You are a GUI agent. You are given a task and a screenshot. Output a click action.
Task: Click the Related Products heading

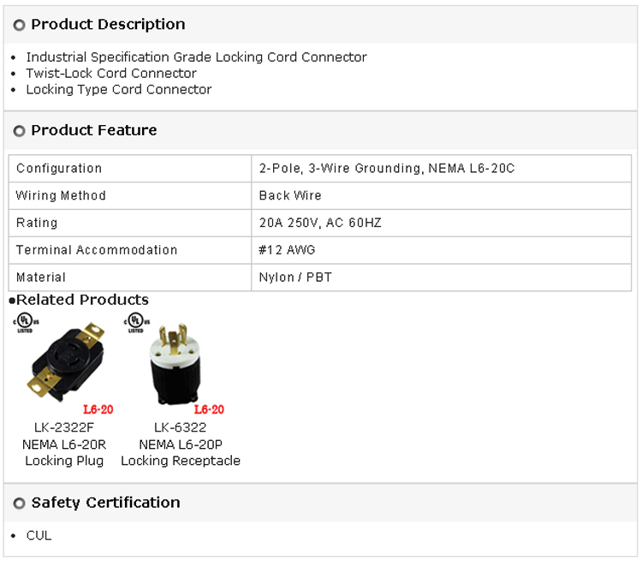click(82, 300)
